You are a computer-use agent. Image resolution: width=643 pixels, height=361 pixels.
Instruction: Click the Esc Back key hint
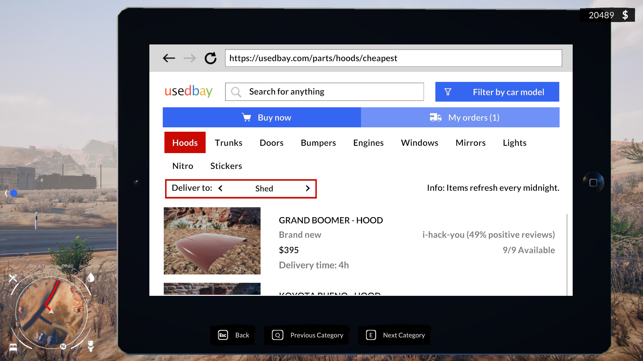click(x=233, y=335)
